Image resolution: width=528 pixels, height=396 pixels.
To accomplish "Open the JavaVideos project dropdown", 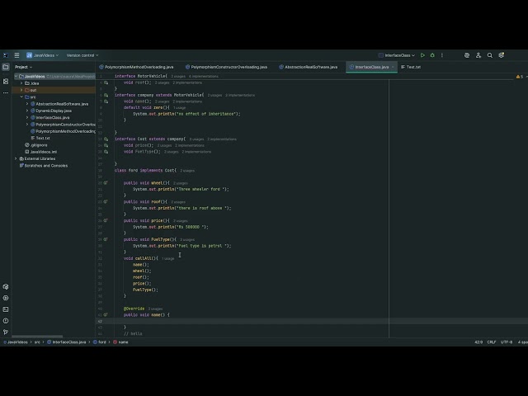I will 43,55.
